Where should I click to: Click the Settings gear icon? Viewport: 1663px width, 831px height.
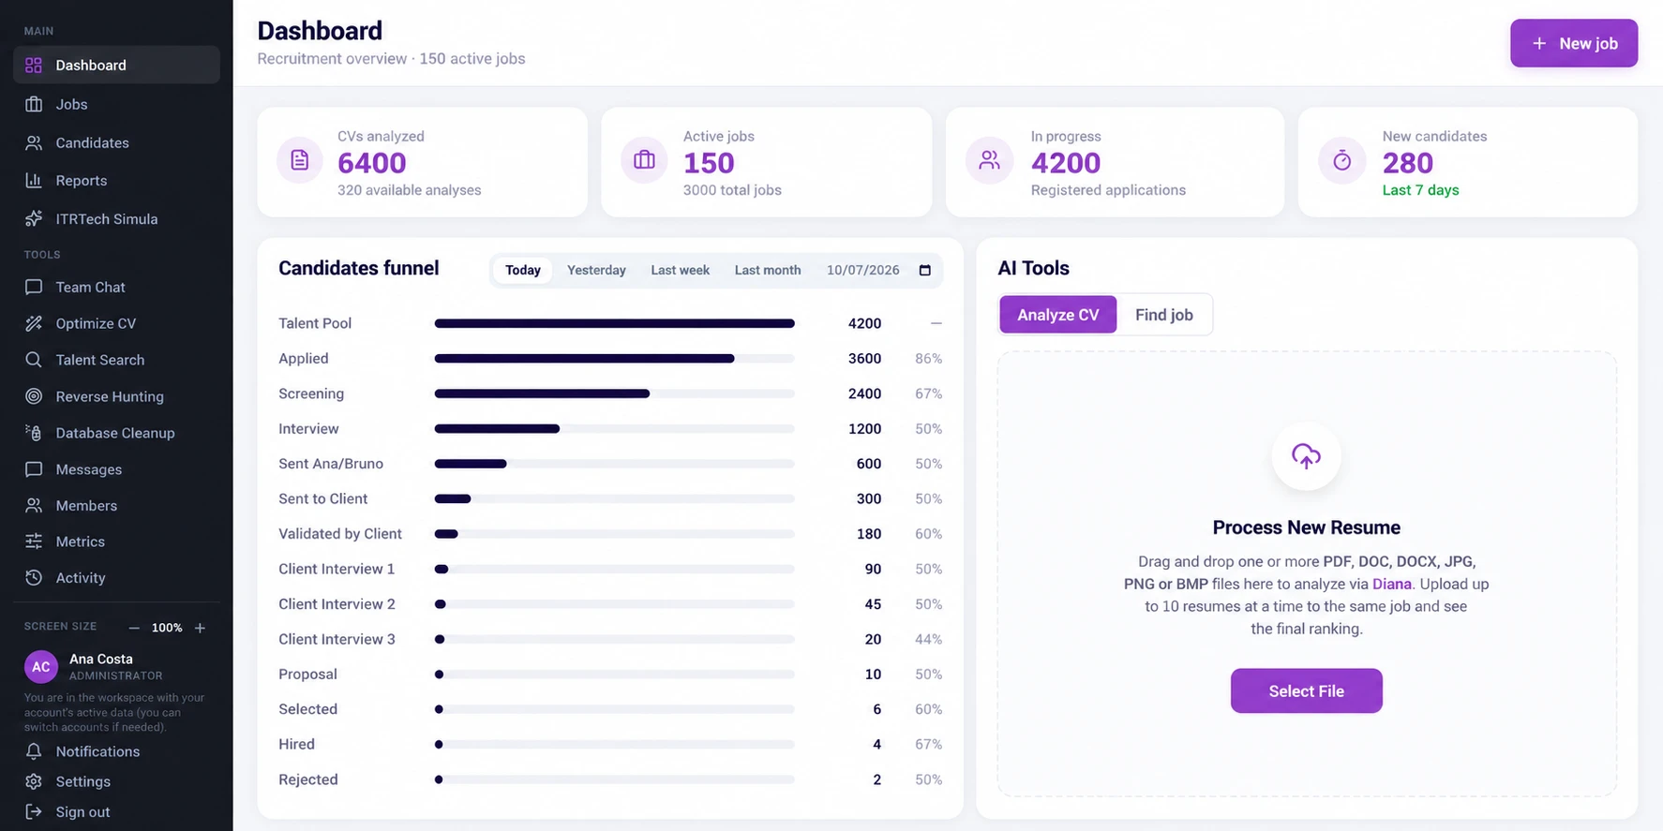pyautogui.click(x=34, y=781)
